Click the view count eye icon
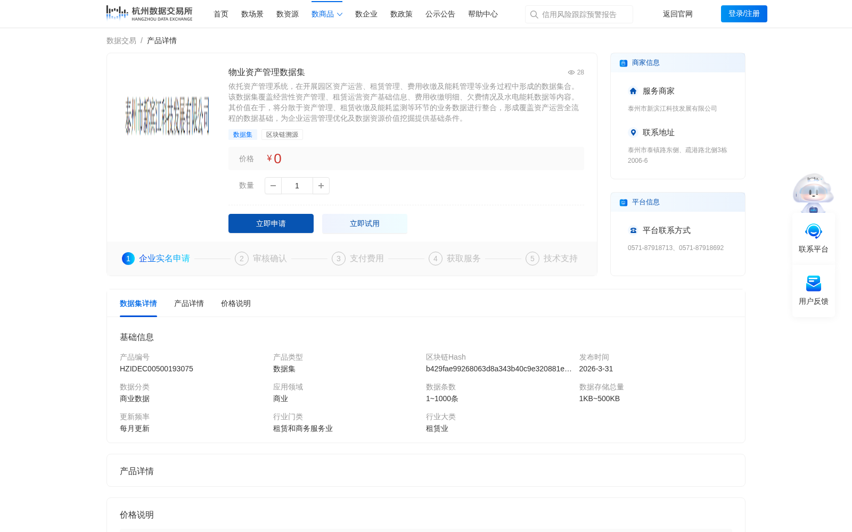852x532 pixels. coord(571,72)
